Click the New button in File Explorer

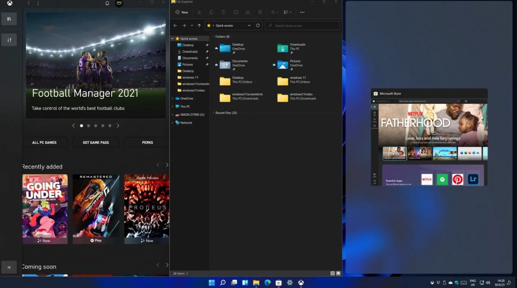182,12
